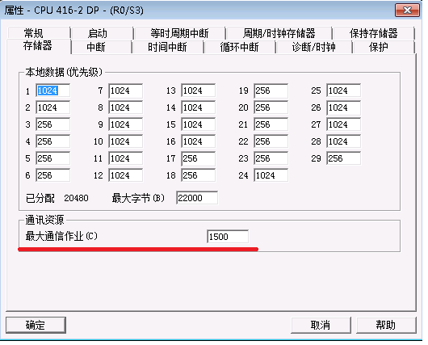428x345 pixels.
Task: Click the 确定 button
Action: 36,325
